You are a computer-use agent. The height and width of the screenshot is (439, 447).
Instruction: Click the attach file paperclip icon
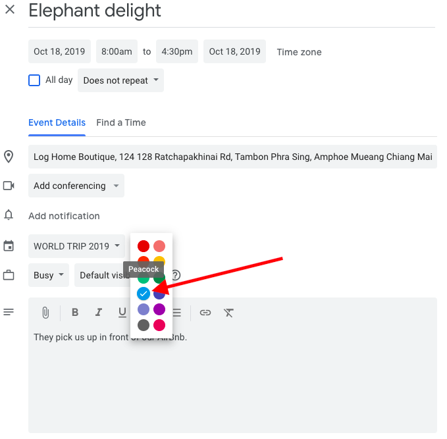pyautogui.click(x=45, y=313)
